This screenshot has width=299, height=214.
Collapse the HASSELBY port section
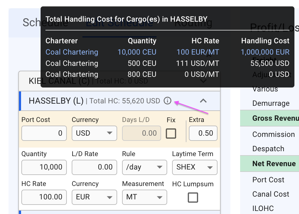click(203, 101)
